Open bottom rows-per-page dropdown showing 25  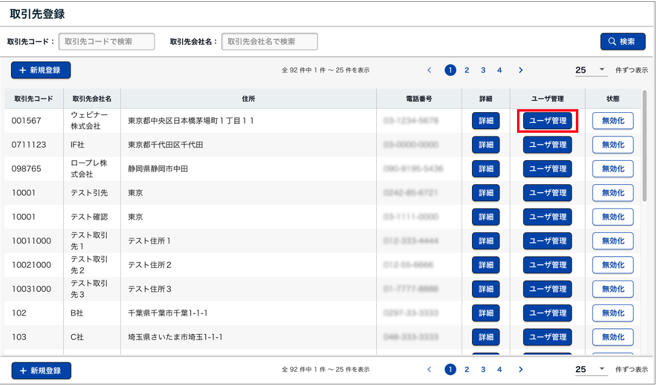590,369
